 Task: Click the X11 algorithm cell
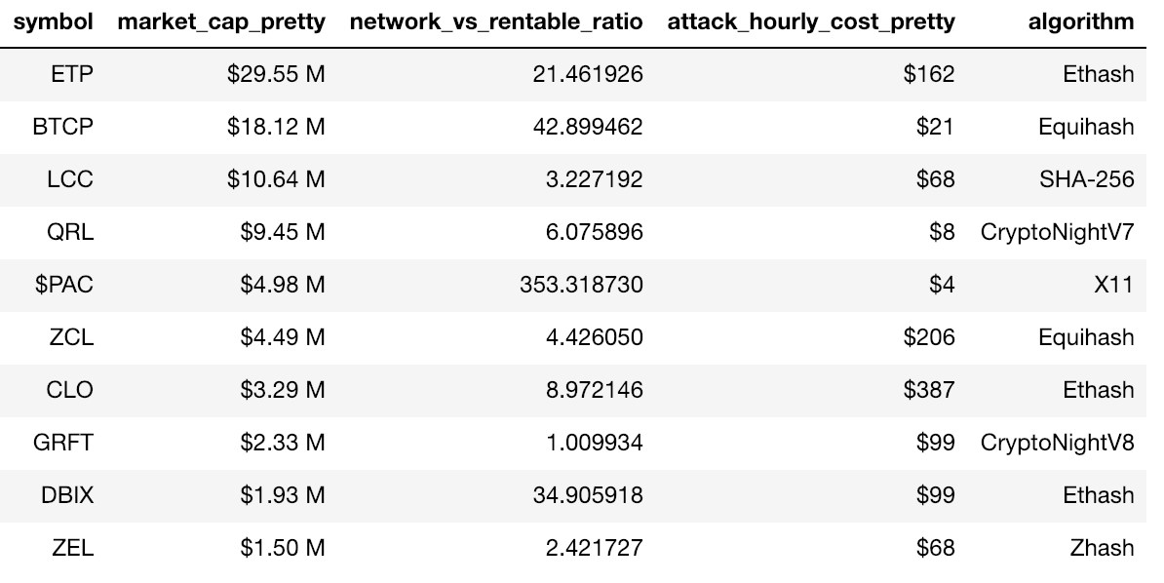tap(1113, 285)
